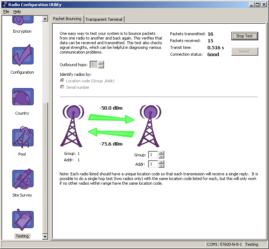Click the Connection status Good value
Viewport: 269px width, 249px height.
213,55
